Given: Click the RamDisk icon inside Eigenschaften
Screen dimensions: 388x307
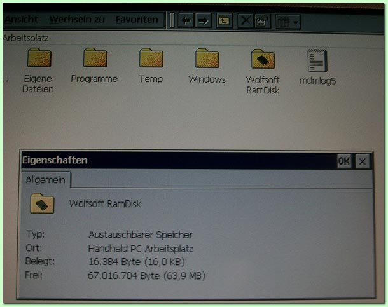Looking at the screenshot, I should pyautogui.click(x=42, y=203).
